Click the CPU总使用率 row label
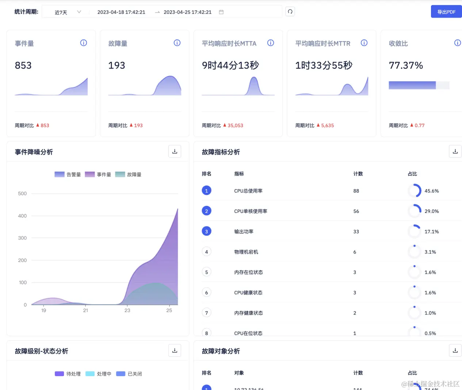Screen dimensions: 462x390 pyautogui.click(x=248, y=191)
